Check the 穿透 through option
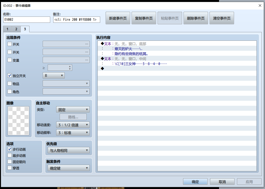 (10, 168)
